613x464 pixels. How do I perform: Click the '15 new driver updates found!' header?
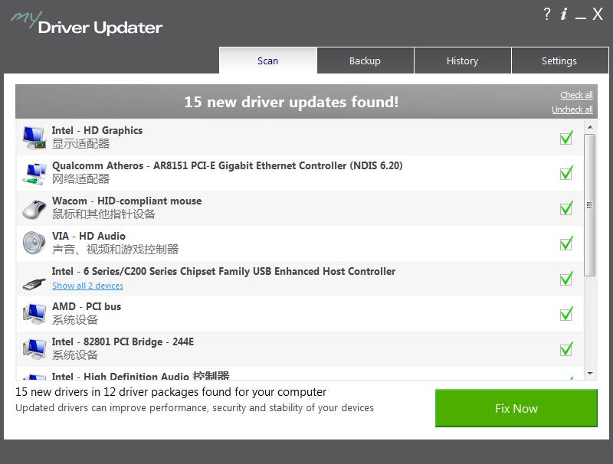(291, 102)
